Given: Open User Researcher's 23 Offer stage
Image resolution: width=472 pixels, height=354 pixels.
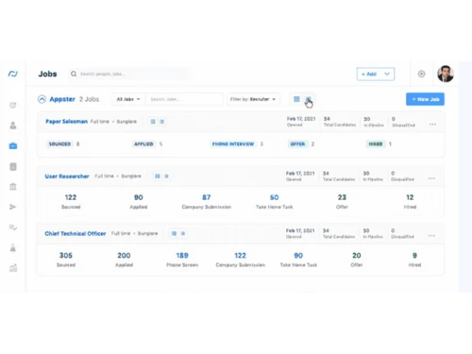Looking at the screenshot, I should (x=342, y=201).
